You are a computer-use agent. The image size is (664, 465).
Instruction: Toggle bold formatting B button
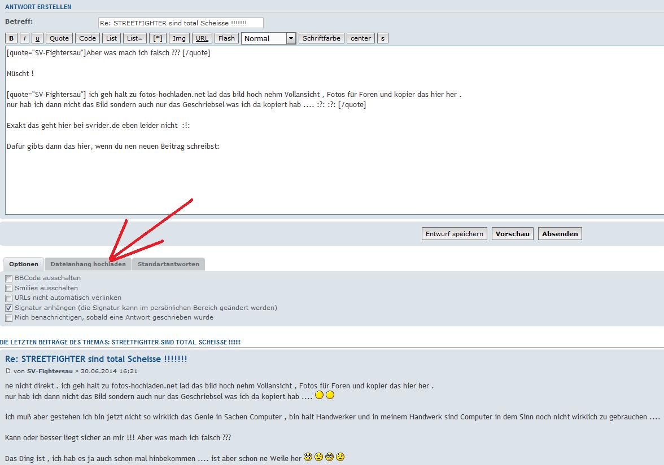coord(11,38)
